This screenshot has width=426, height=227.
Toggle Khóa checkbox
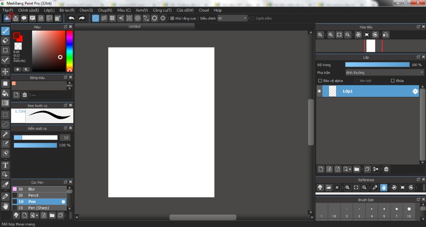click(393, 81)
